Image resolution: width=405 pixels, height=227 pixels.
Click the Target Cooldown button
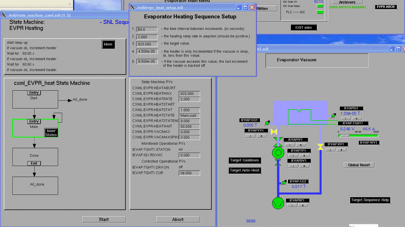pos(244,160)
